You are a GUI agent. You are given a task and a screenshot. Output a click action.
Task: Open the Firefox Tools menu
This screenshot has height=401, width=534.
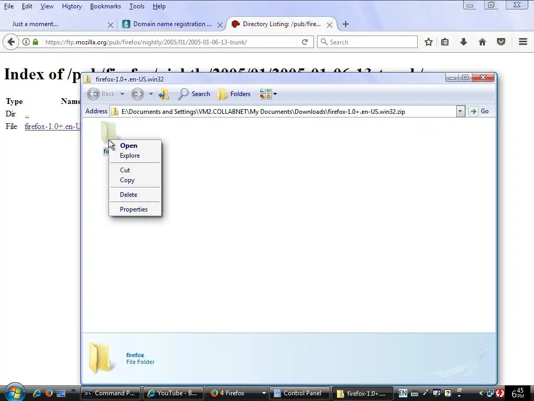[x=137, y=6]
